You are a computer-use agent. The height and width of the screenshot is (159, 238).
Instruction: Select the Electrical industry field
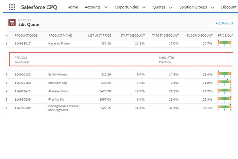tap(165, 62)
